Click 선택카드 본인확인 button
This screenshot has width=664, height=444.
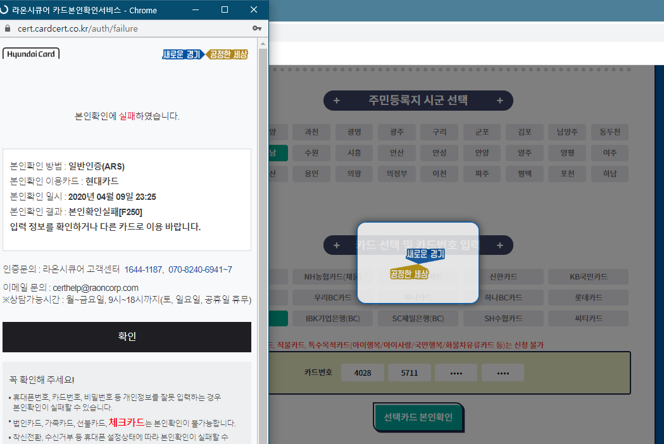(418, 417)
